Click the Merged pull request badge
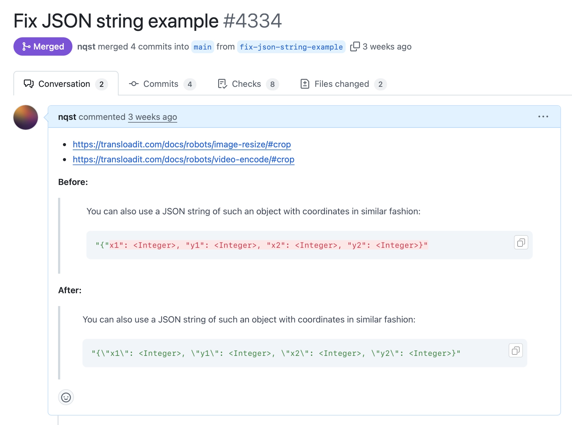572x425 pixels. [42, 46]
